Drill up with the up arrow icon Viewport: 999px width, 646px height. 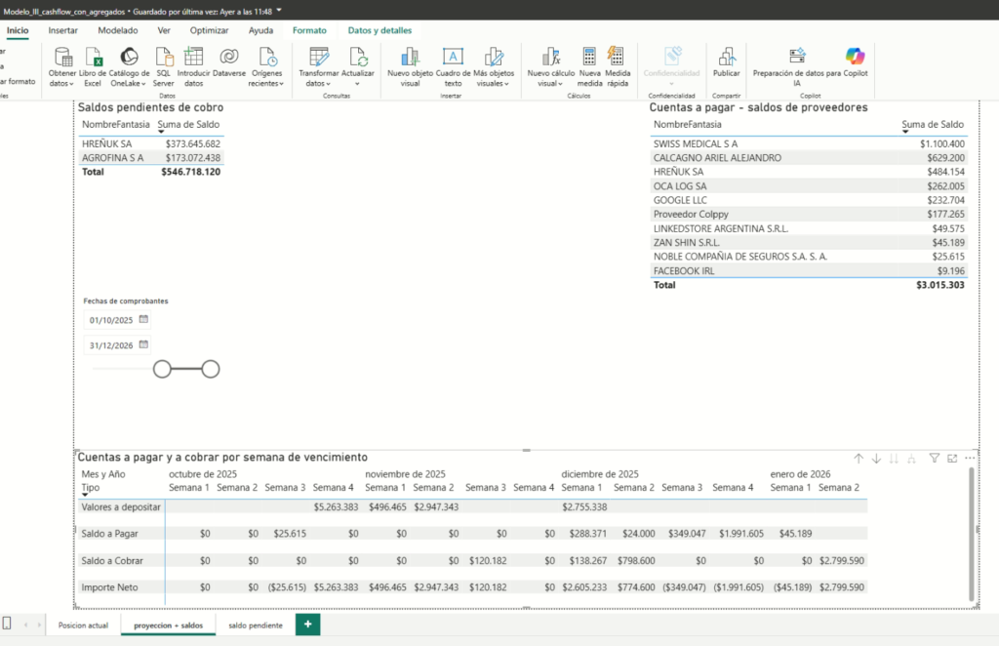859,458
